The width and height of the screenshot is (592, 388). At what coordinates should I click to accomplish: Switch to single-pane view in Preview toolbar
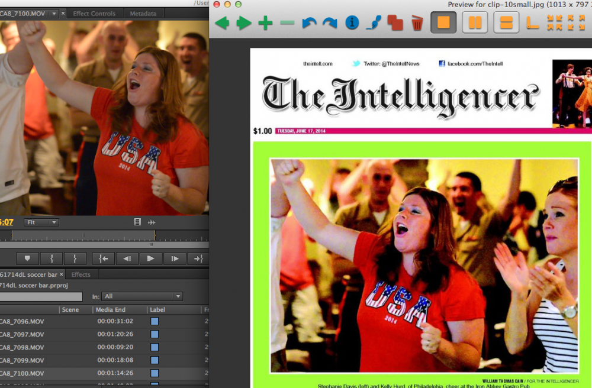[x=443, y=22]
